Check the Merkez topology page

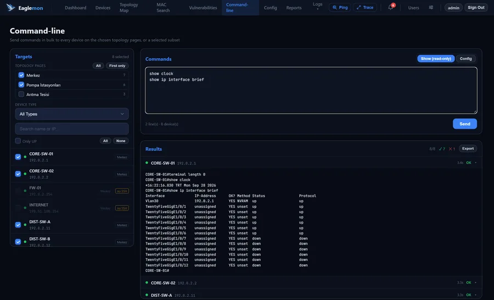point(21,75)
